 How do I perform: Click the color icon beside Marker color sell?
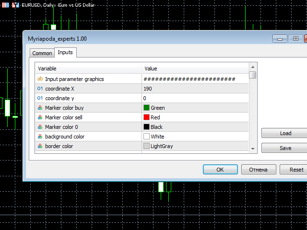[x=40, y=117]
